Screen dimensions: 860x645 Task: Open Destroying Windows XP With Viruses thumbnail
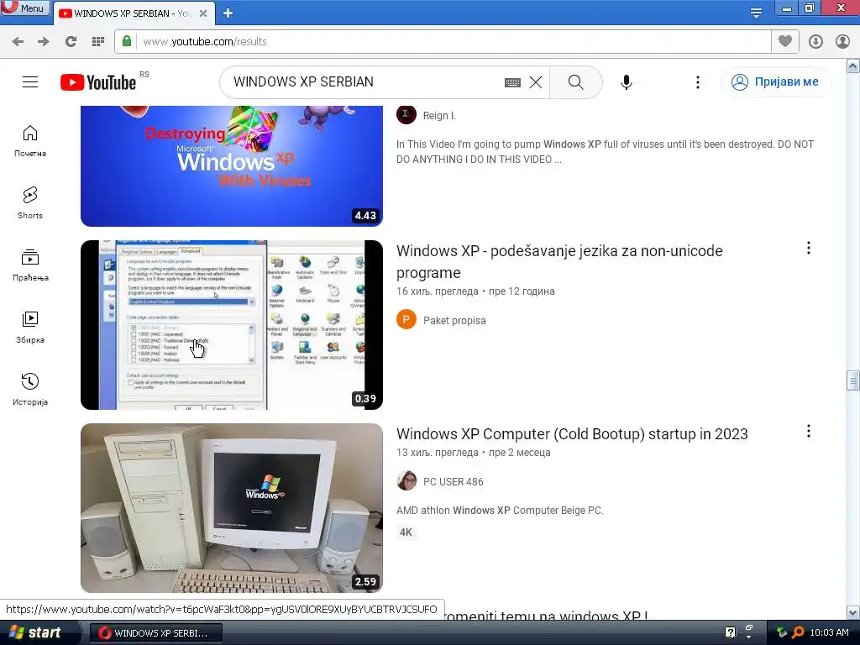click(232, 165)
